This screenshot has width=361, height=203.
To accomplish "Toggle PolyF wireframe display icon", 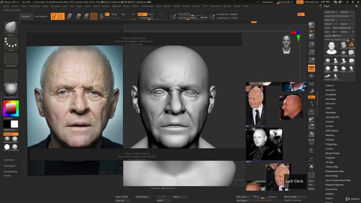I will coord(311,142).
